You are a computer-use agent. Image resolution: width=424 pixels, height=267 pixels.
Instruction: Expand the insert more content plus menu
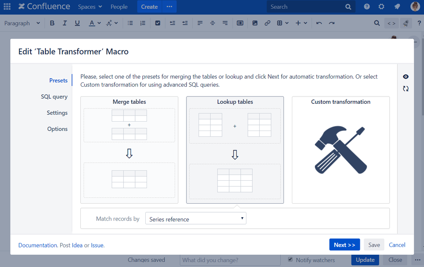pyautogui.click(x=301, y=23)
